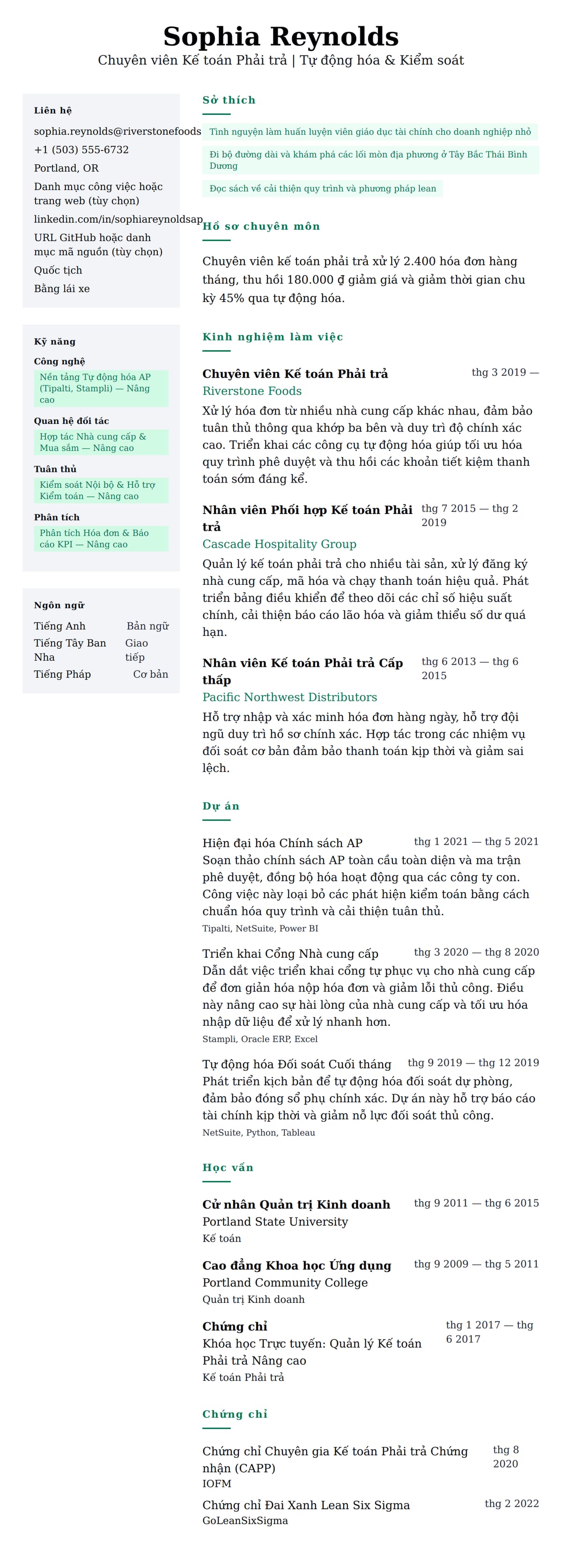Click the "Nền tảng Tự động hóa AP" skill tag
This screenshot has height=1551, width=562.
[x=100, y=388]
